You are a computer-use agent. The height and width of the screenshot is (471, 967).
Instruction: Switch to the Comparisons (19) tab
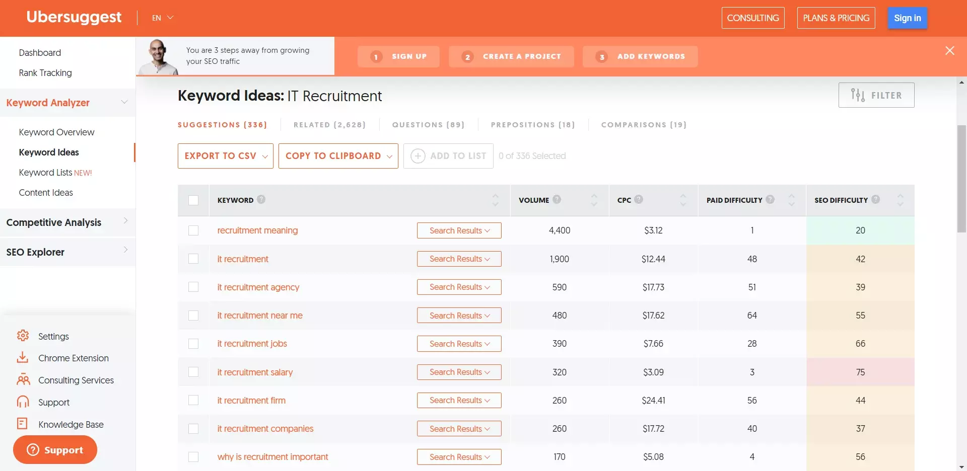click(x=644, y=125)
